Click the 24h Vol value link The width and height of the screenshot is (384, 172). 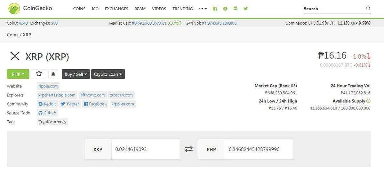click(x=219, y=23)
